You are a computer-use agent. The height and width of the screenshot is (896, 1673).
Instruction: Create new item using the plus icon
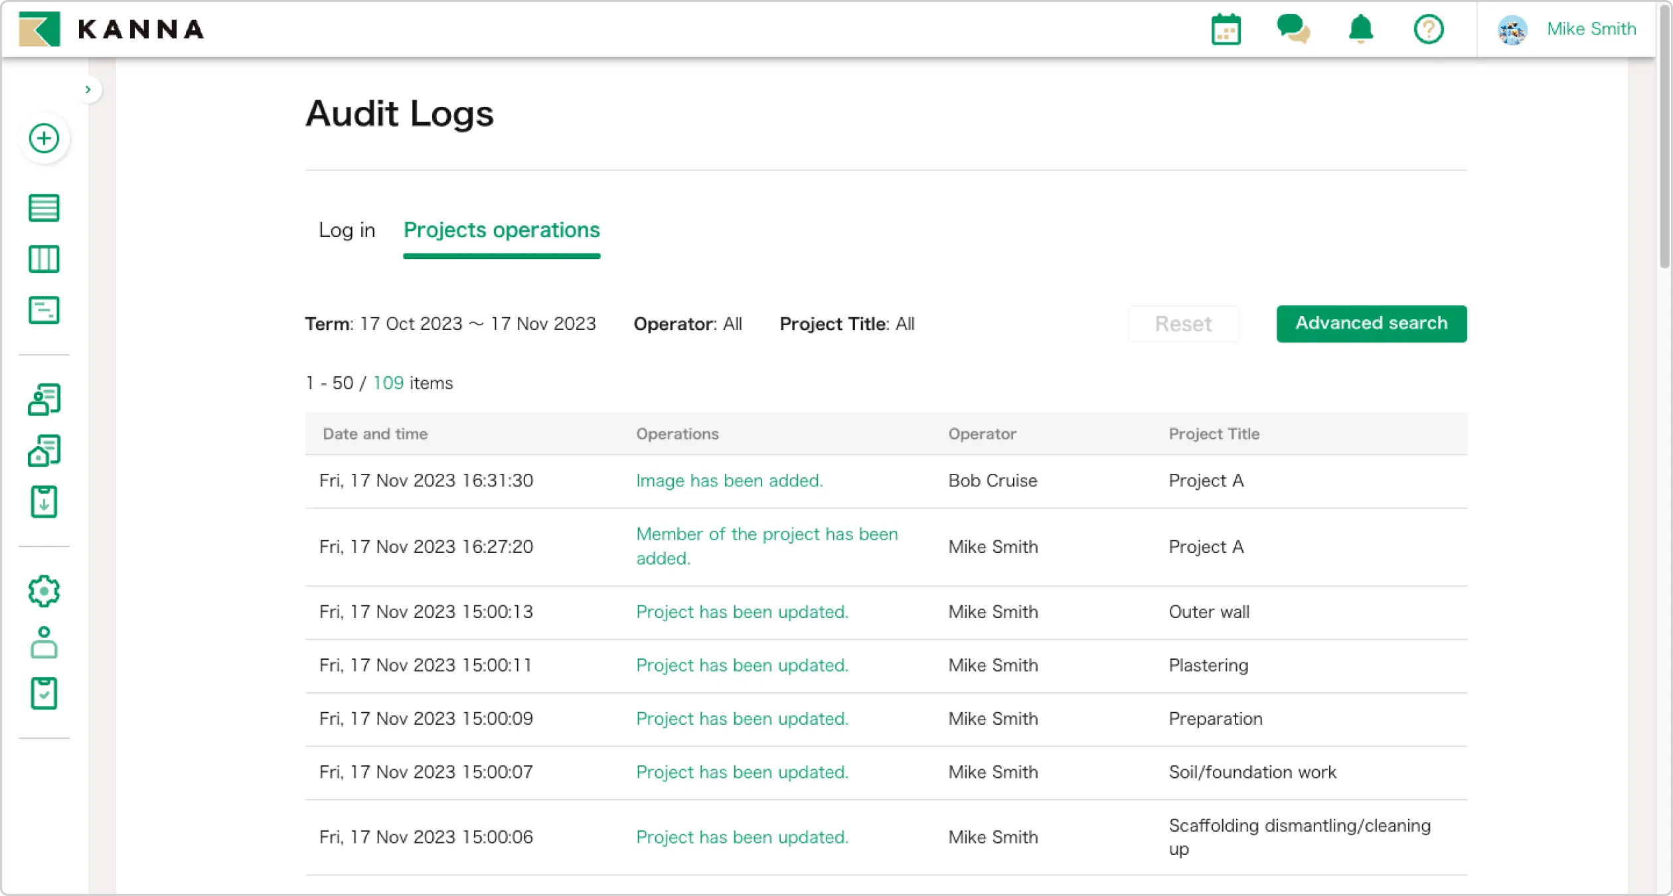coord(44,139)
